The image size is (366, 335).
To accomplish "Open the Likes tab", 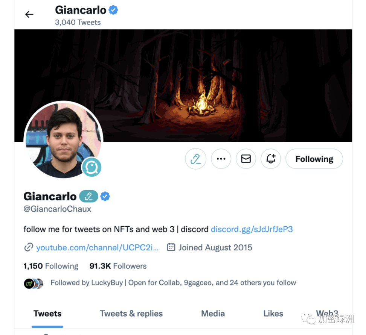I will click(273, 314).
